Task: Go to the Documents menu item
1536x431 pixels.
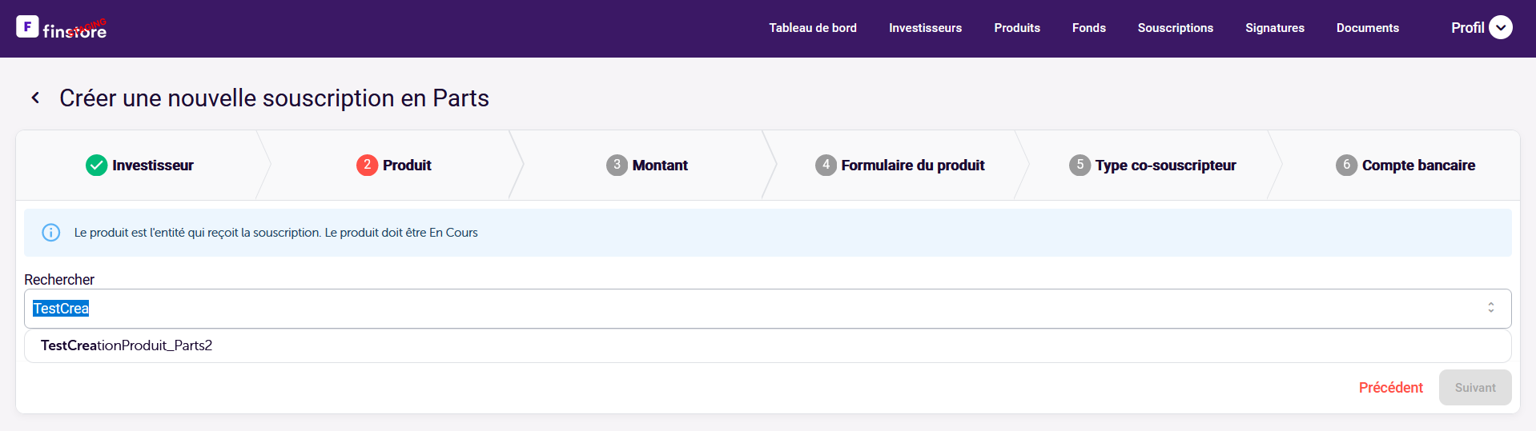Action: pos(1367,28)
